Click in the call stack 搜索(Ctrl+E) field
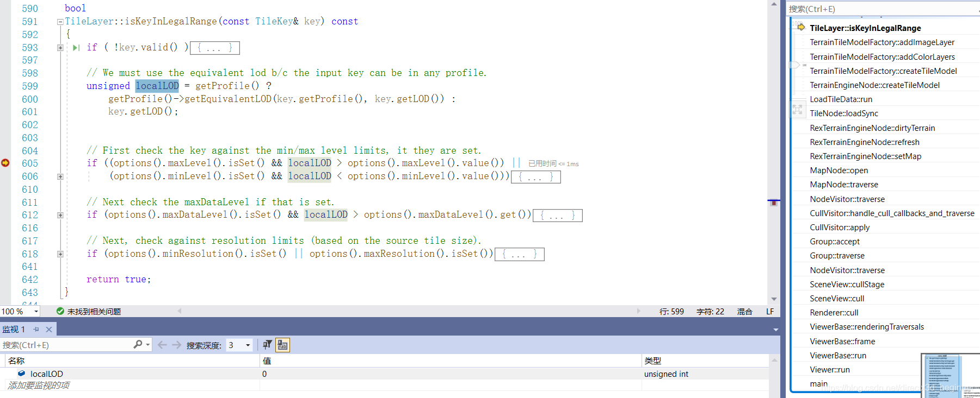This screenshot has height=398, width=980. point(883,9)
